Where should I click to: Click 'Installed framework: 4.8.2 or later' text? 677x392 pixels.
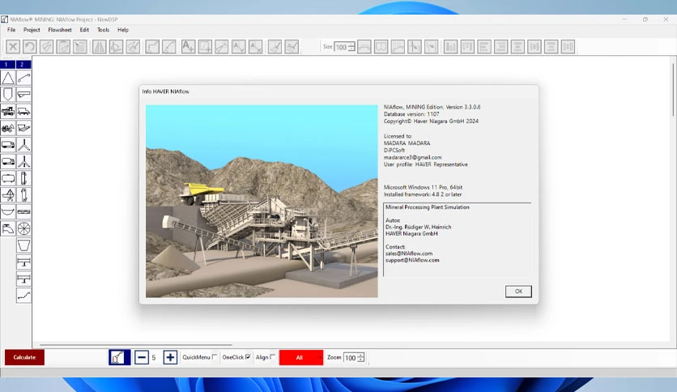pyautogui.click(x=423, y=194)
